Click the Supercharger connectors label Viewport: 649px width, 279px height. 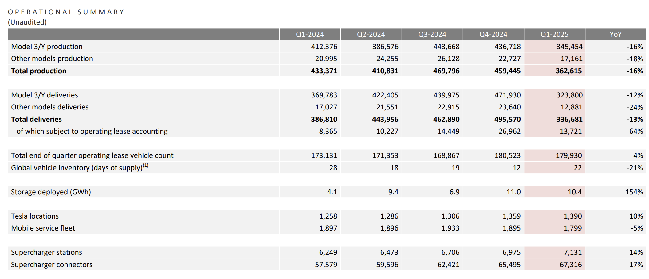point(52,265)
